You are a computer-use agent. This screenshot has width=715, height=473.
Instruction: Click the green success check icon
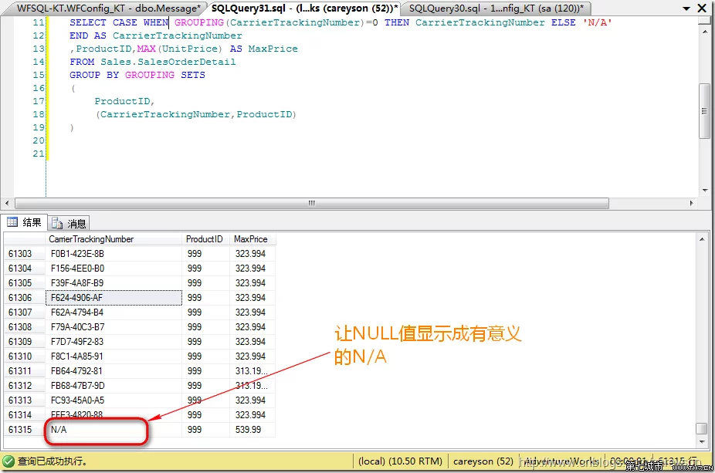click(8, 461)
